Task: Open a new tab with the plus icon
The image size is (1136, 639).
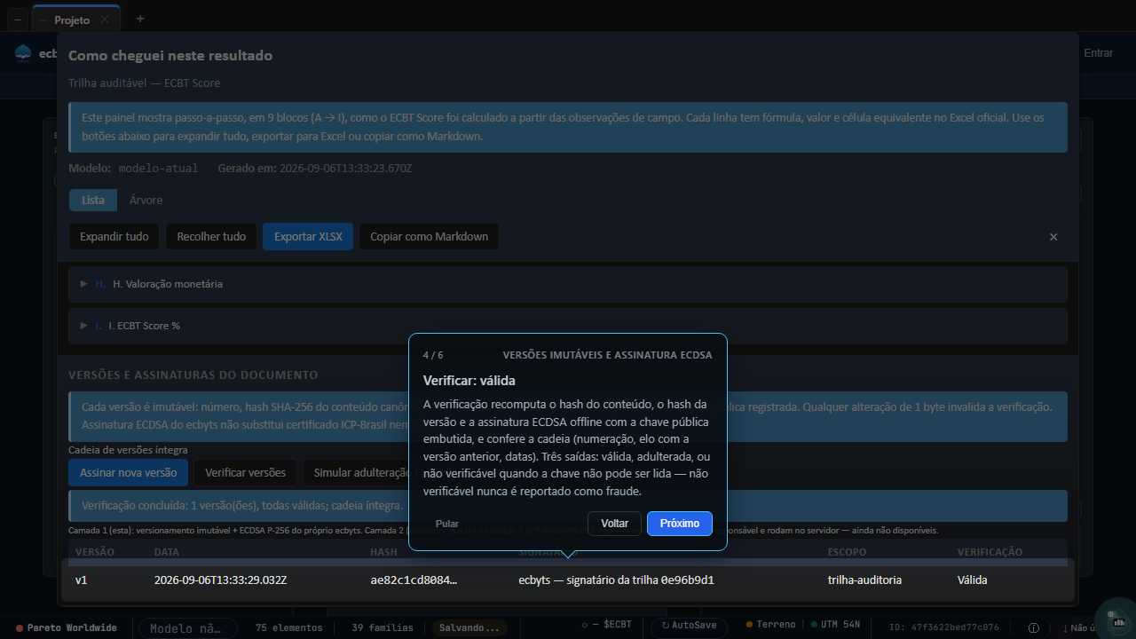Action: click(139, 19)
